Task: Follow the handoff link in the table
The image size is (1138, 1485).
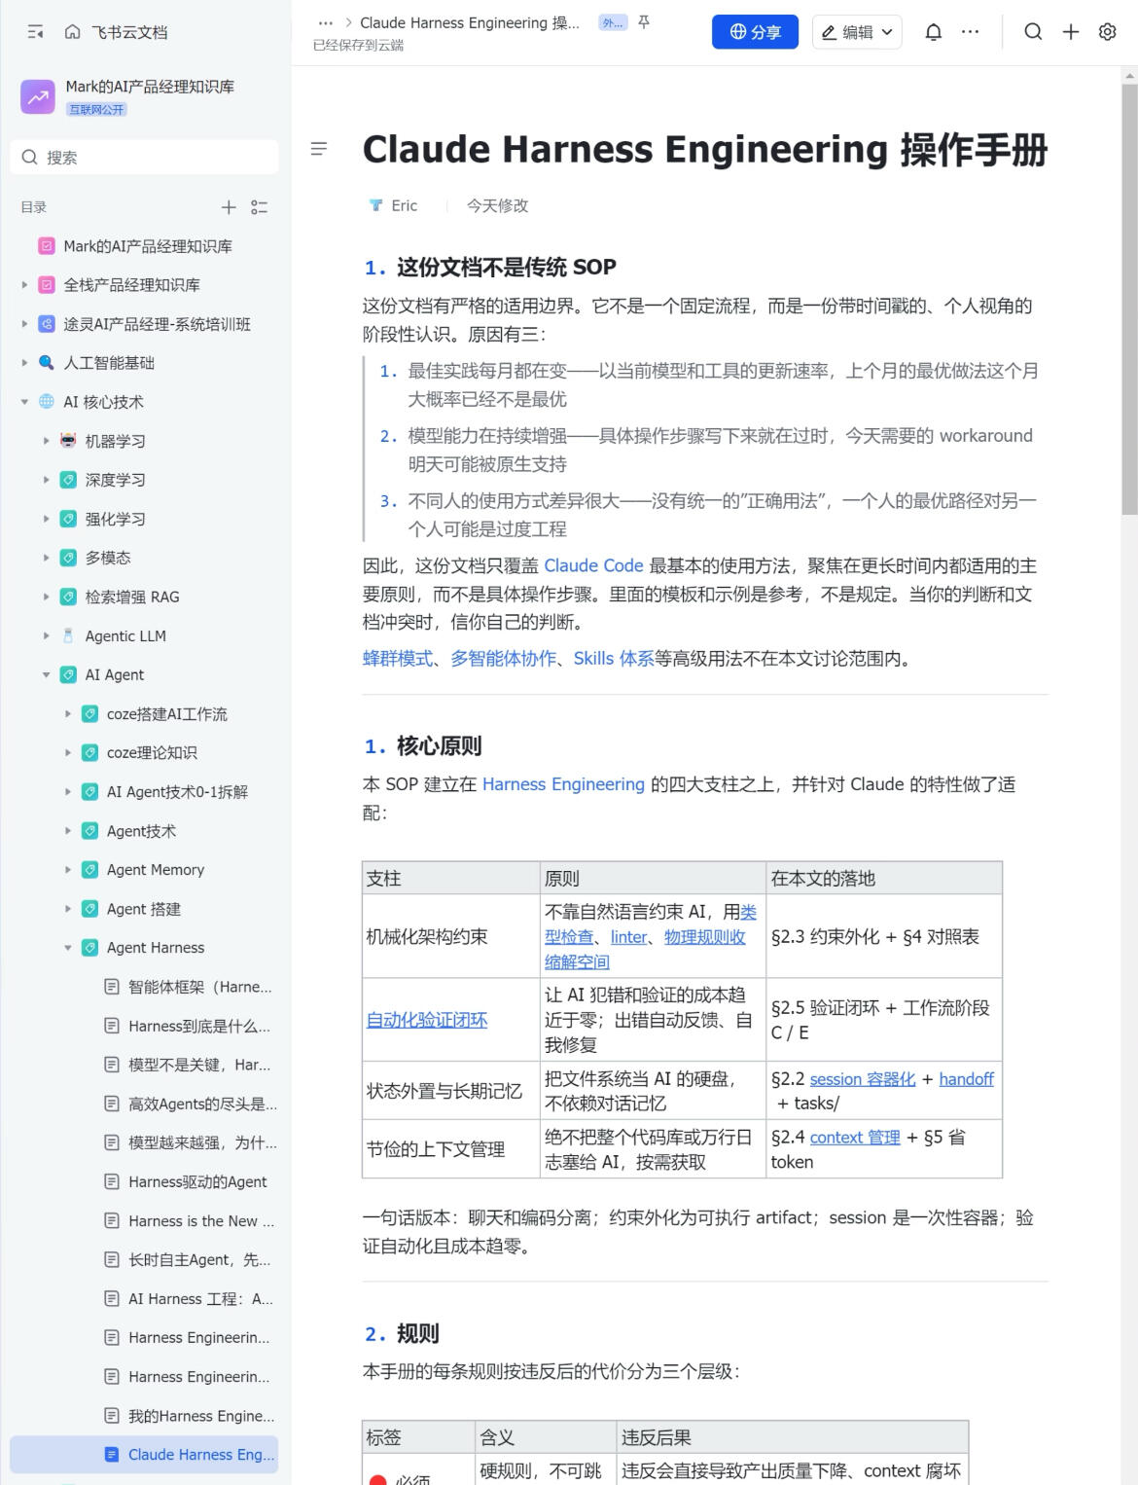Action: point(966,1078)
